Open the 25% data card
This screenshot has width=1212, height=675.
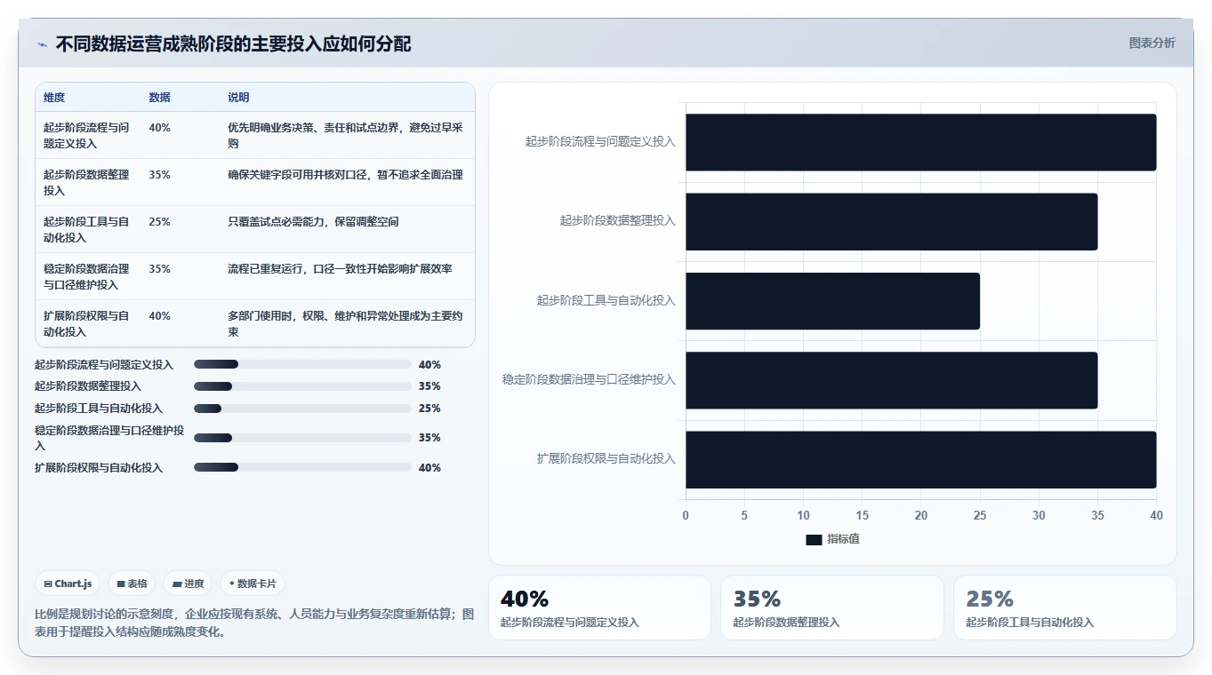(x=1065, y=607)
